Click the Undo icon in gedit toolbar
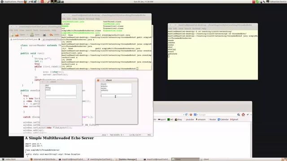The width and height of the screenshot is (287, 161). (51, 35)
